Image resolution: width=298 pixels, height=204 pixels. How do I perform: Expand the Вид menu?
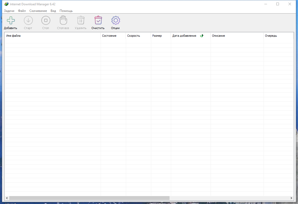tap(53, 11)
